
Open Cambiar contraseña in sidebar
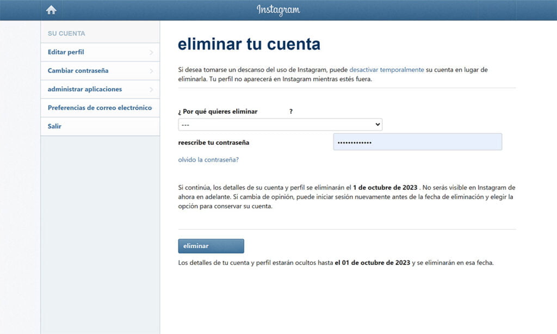[x=100, y=71]
